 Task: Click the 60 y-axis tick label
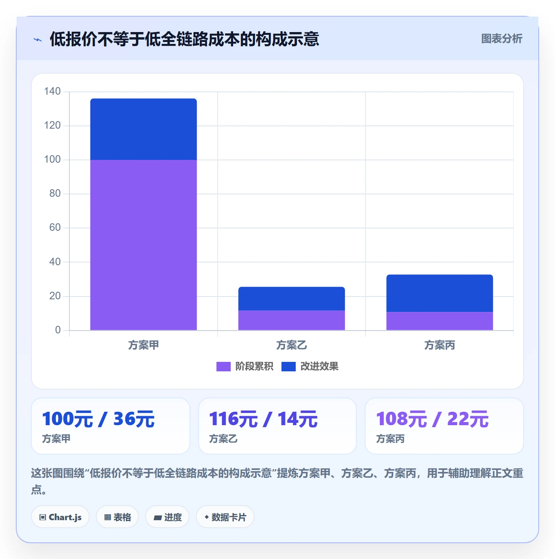click(55, 228)
